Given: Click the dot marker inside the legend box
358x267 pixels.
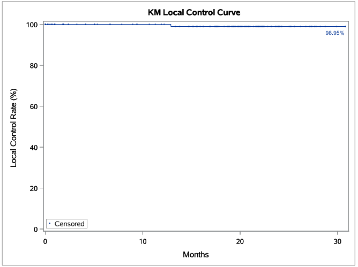Looking at the screenshot, I should coord(50,223).
